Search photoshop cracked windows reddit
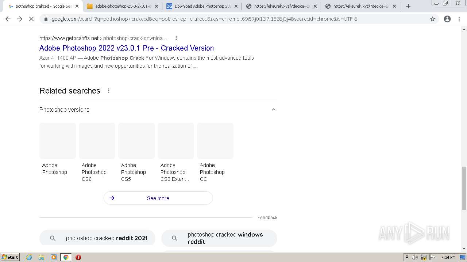The height and width of the screenshot is (262, 467). tap(219, 238)
